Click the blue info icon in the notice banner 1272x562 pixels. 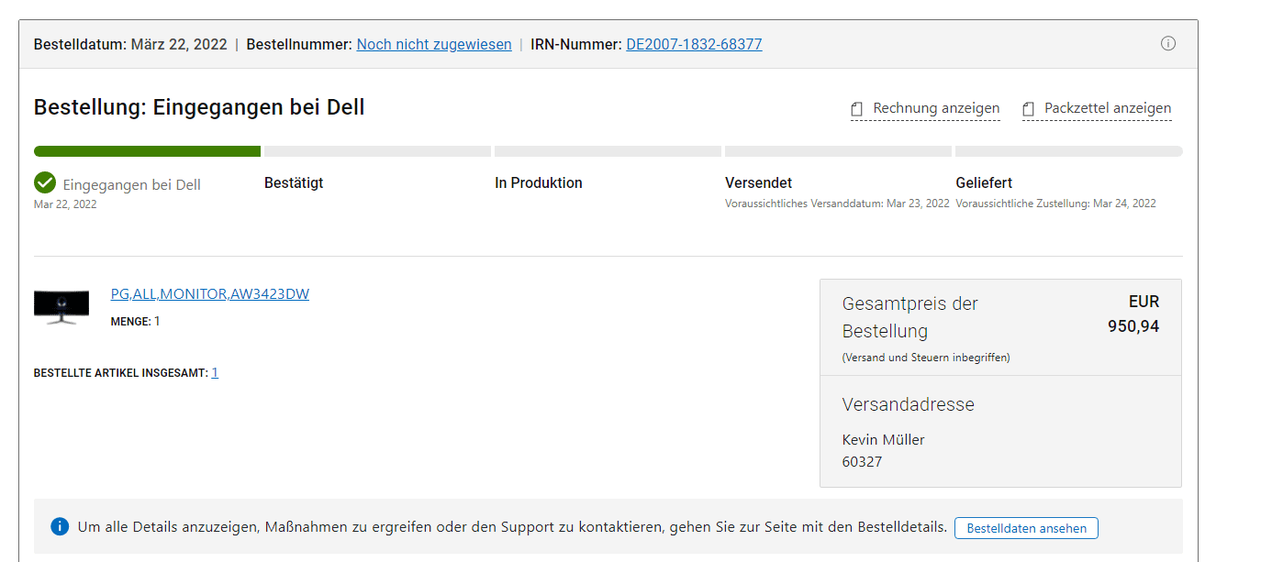click(x=60, y=526)
